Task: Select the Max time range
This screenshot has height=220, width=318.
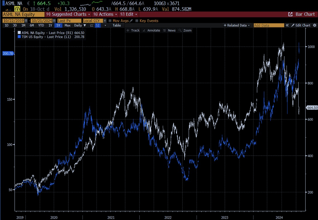Action: point(68,25)
